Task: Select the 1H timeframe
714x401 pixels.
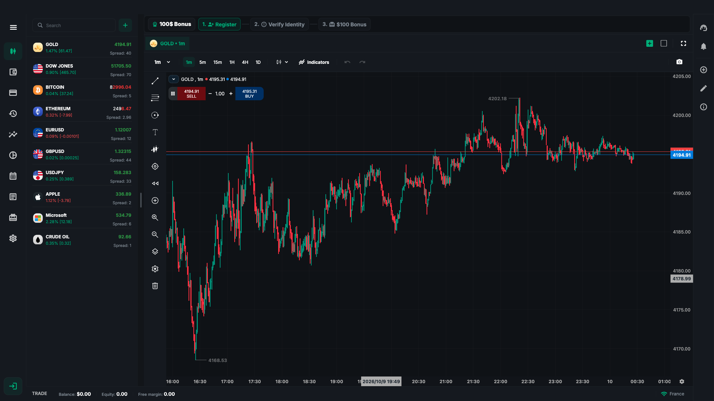Action: (x=232, y=62)
